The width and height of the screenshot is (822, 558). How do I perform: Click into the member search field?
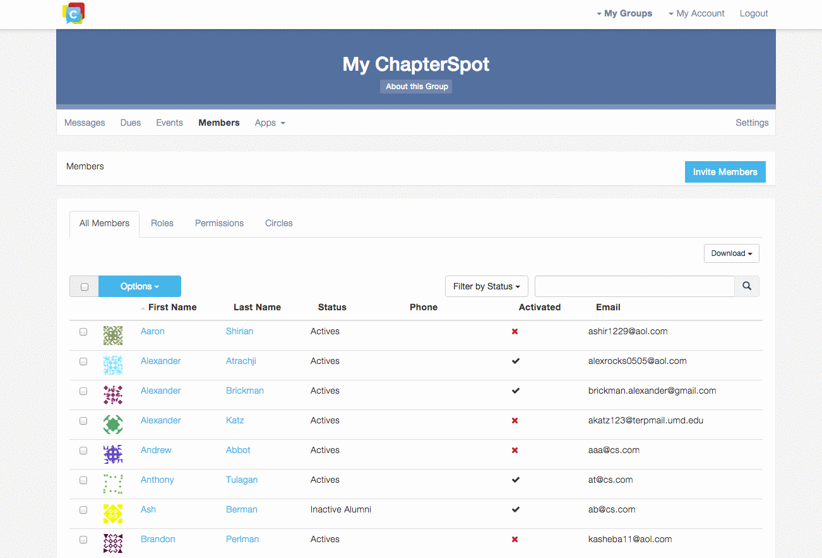click(634, 286)
